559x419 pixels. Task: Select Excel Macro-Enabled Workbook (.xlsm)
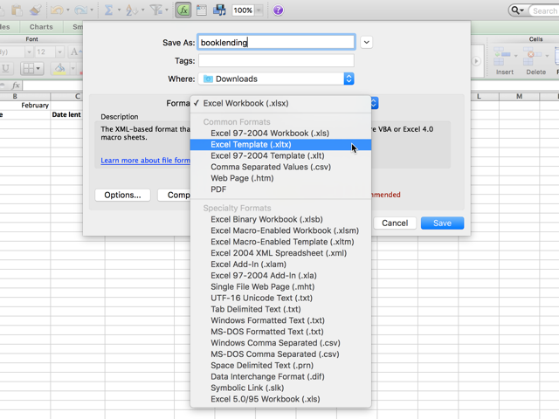coord(284,230)
